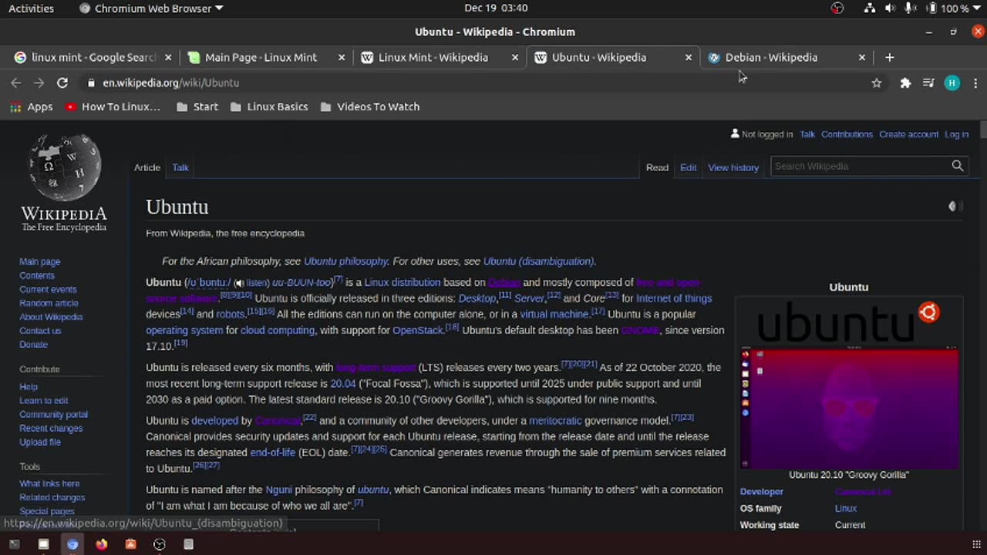Open the Contributions link
The height and width of the screenshot is (555, 987).
(847, 134)
